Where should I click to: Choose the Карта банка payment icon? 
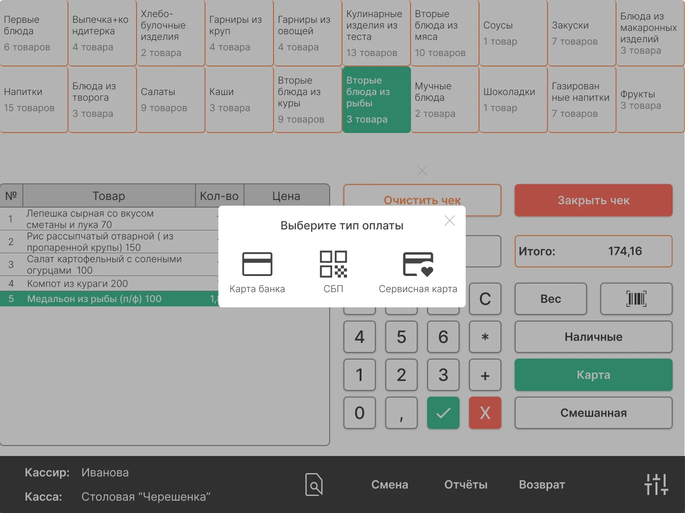[257, 264]
